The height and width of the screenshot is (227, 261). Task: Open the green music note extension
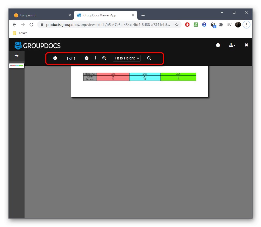(x=196, y=25)
